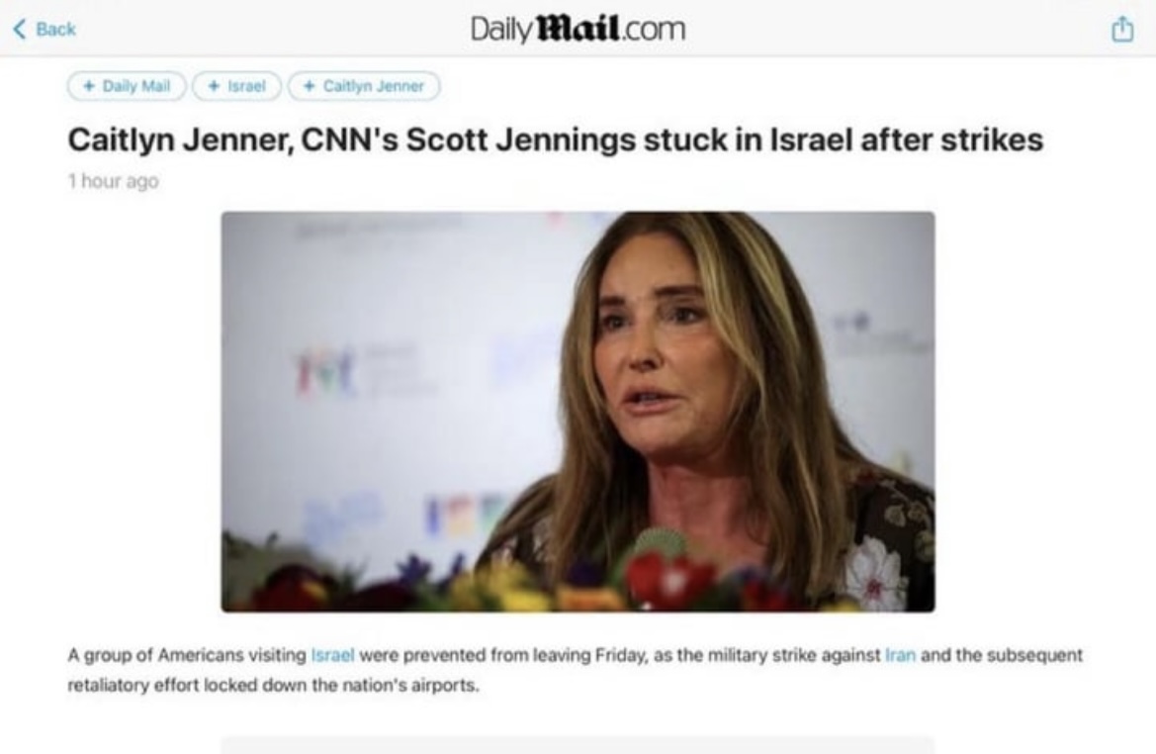Image resolution: width=1156 pixels, height=754 pixels.
Task: Click the gray content block below the paragraph
Action: click(578, 744)
